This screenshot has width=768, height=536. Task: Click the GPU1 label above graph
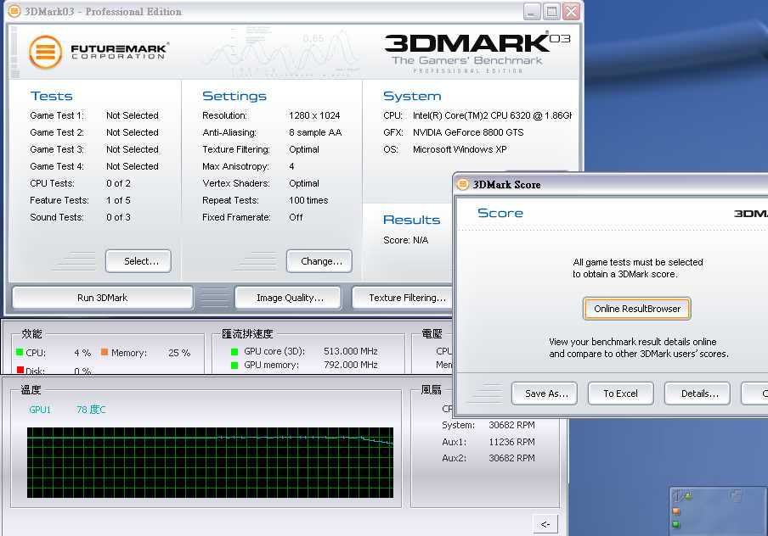[40, 410]
